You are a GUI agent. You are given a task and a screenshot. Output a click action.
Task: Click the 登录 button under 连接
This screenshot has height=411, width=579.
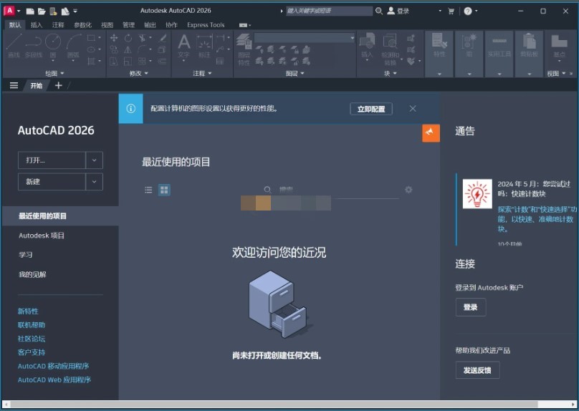[x=470, y=307]
